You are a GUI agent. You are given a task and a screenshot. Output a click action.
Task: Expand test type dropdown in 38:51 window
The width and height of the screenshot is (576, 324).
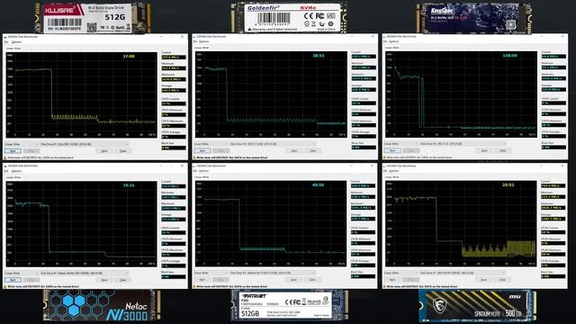tap(211, 144)
